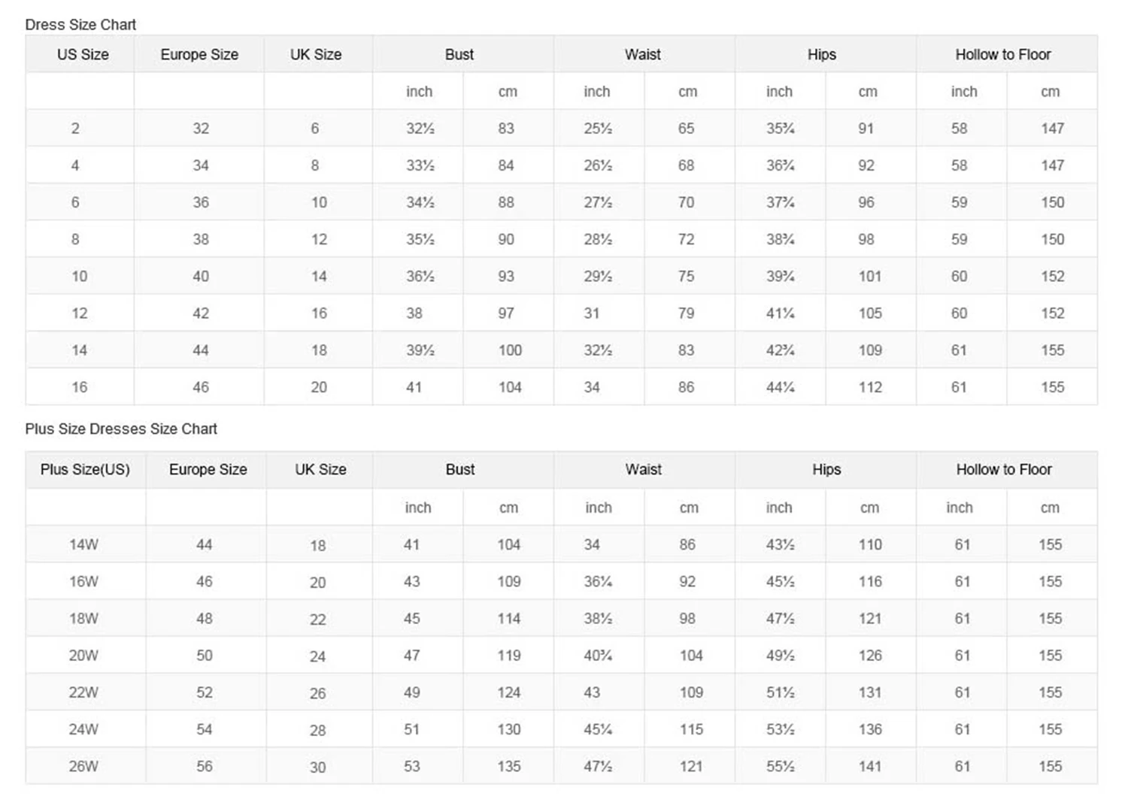Viewport: 1128px width, 812px height.
Task: Click the Plus Size Dresses Size Chart title
Action: [x=121, y=429]
